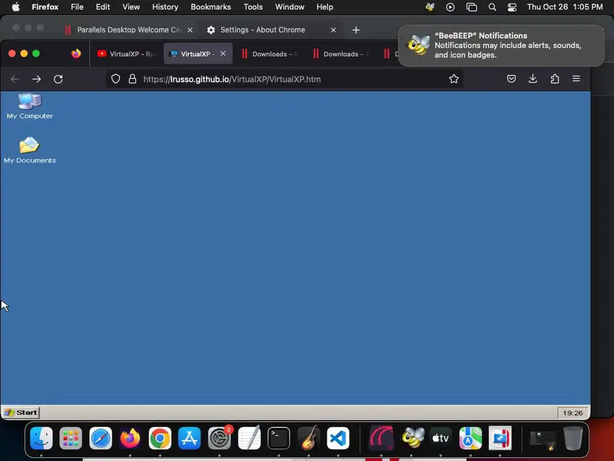Switch to the first Downloads tab
This screenshot has width=614, height=461.
(x=269, y=53)
